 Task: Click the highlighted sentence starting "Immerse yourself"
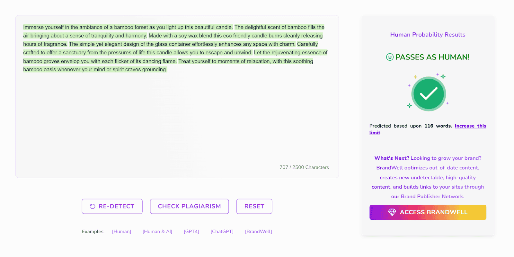[x=128, y=27]
